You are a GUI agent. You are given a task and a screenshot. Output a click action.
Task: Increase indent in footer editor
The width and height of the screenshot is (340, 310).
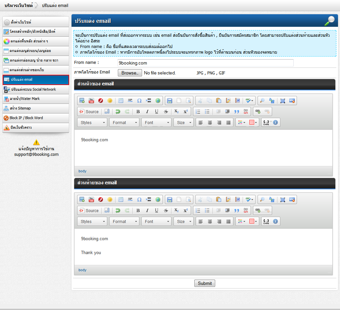pos(227,210)
